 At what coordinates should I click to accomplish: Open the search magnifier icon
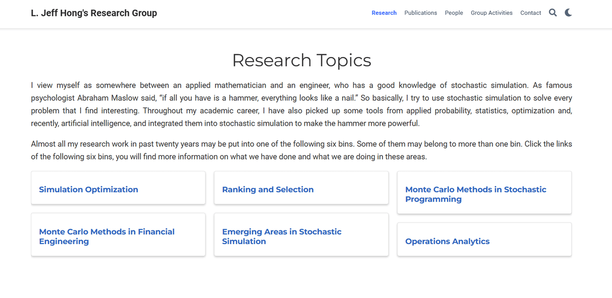click(x=553, y=13)
